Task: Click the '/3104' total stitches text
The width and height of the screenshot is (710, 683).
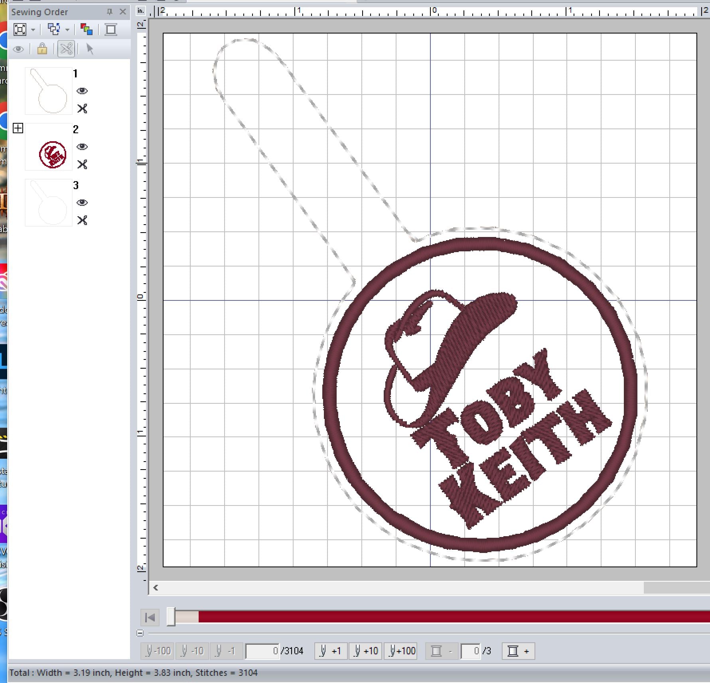Action: [x=292, y=651]
